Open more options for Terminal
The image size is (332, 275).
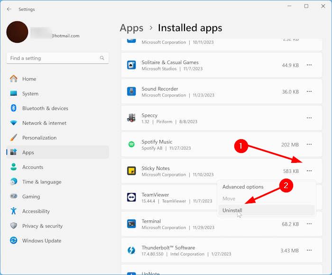click(x=309, y=224)
